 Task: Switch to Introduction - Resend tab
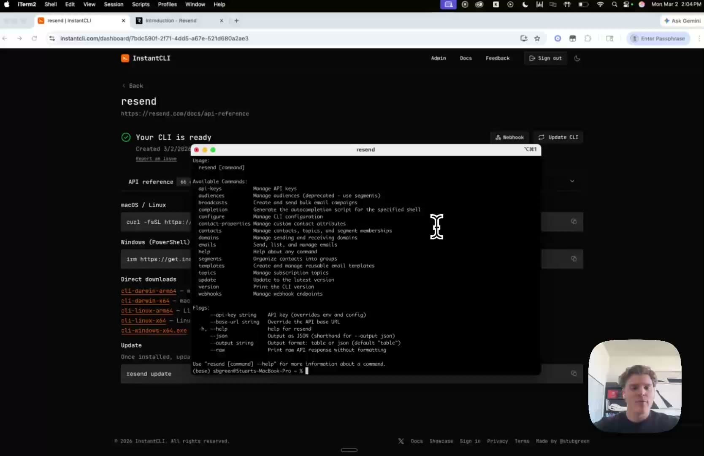click(171, 21)
